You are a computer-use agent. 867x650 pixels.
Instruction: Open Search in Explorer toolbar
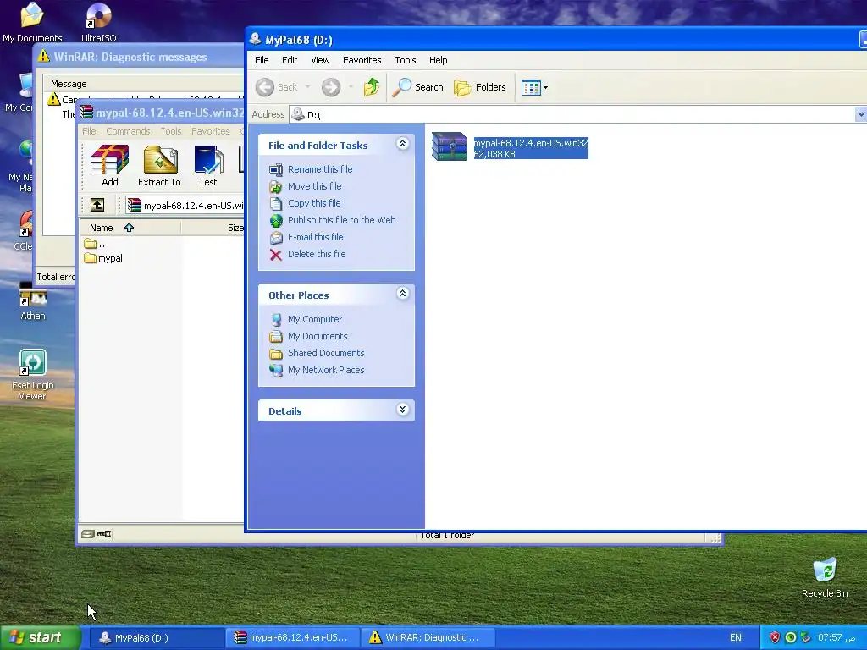[417, 87]
